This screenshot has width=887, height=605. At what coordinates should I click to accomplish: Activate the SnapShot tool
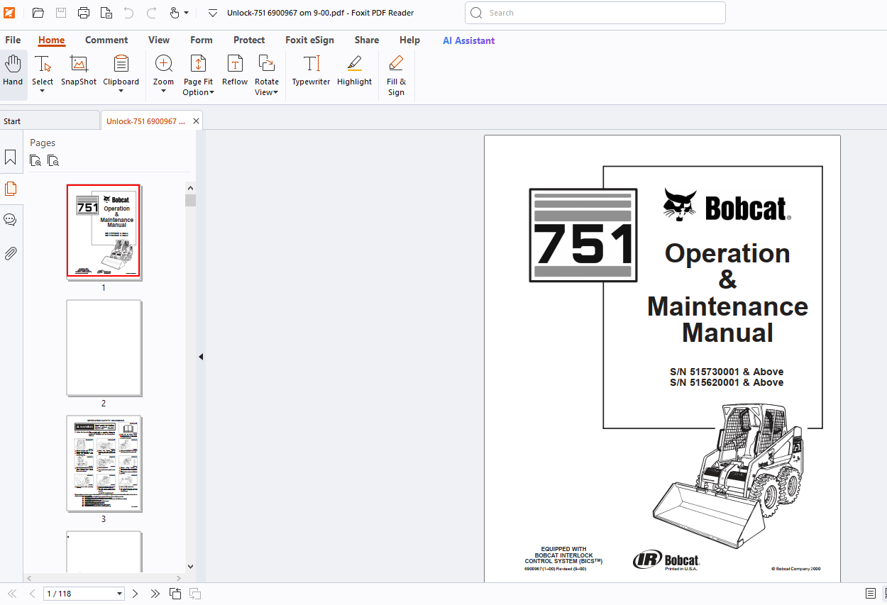tap(79, 71)
